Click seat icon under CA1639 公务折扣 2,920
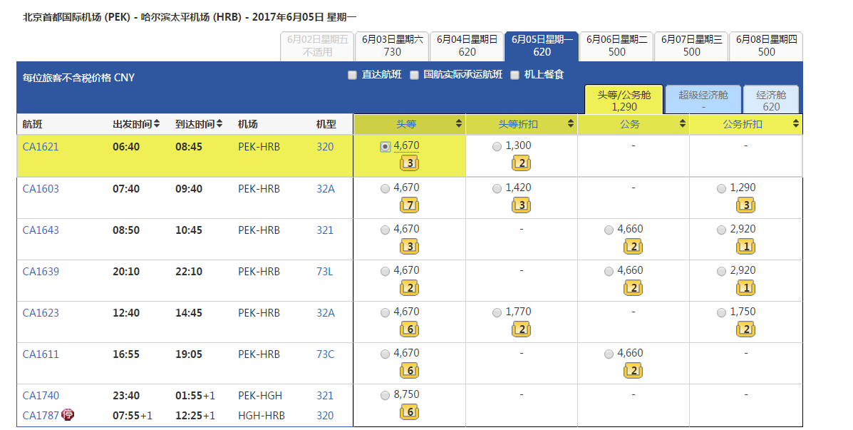Image resolution: width=853 pixels, height=430 pixels. (x=745, y=288)
